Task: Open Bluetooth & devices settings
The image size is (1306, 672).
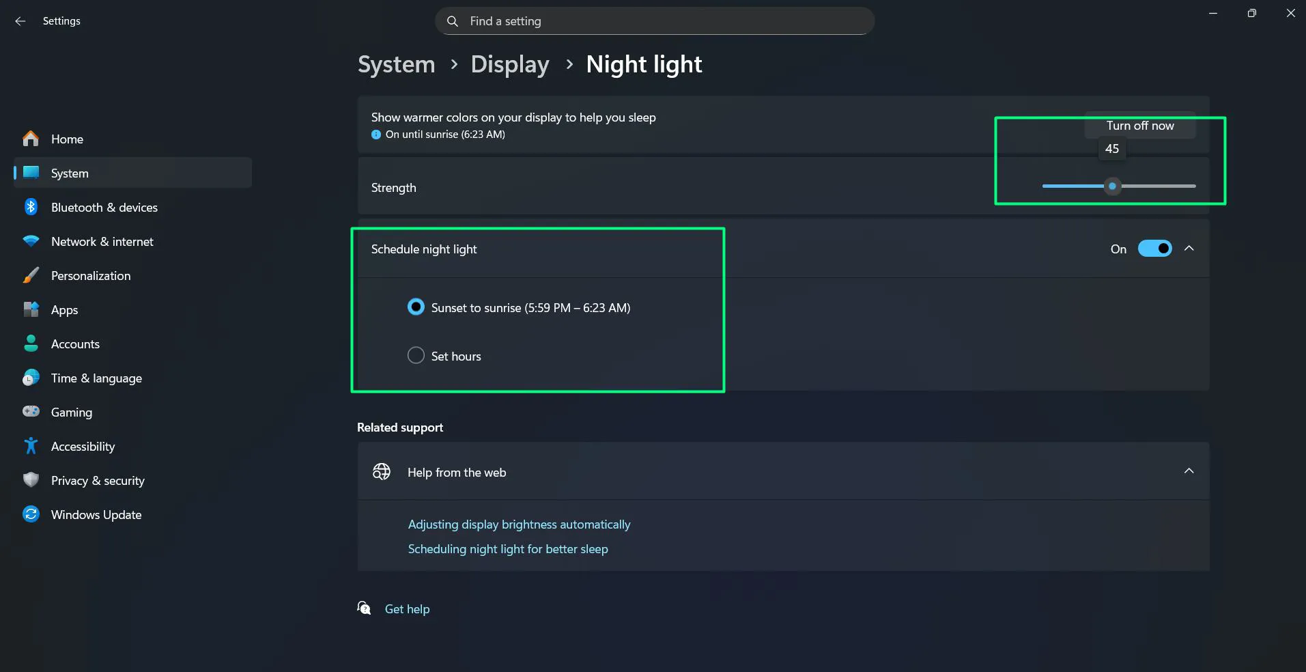Action: [104, 207]
